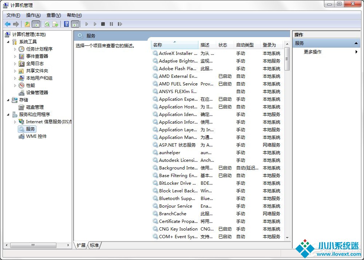Image resolution: width=364 pixels, height=260 pixels.
Task: Open 更多操作 submenu in actions pane
Action: click(x=312, y=52)
